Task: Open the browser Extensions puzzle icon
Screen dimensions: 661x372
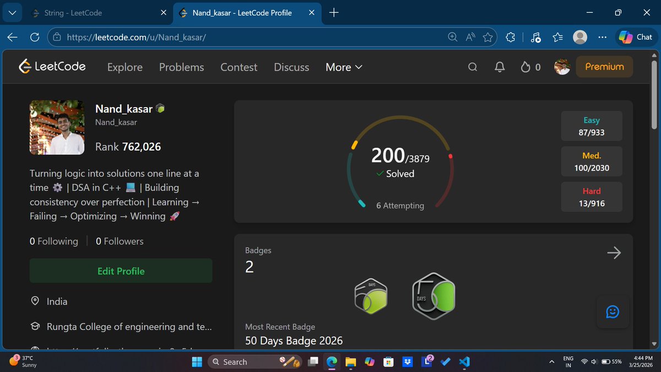Action: pos(511,37)
